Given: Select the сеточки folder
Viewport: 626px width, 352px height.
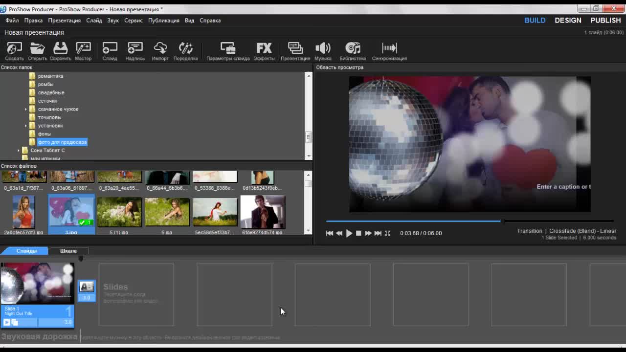Looking at the screenshot, I should 47,101.
